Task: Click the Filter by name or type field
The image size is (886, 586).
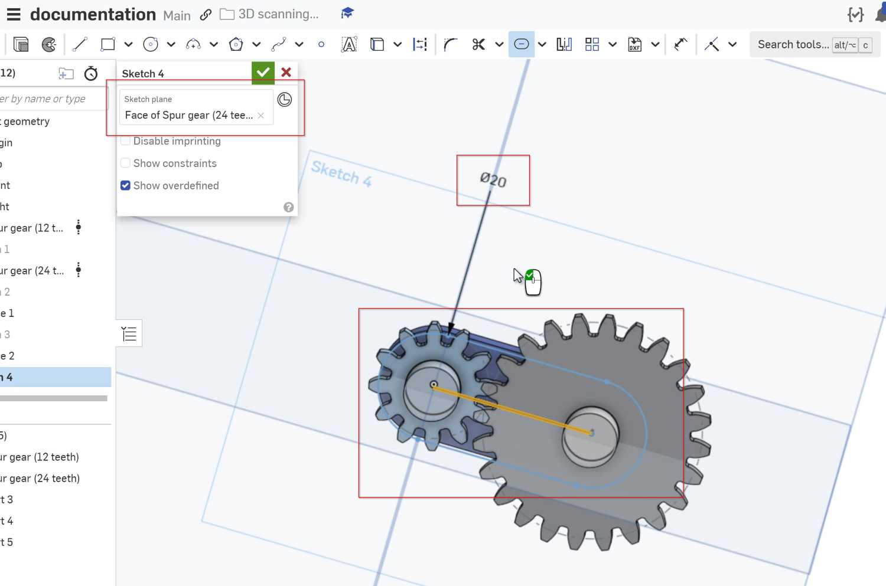Action: click(x=53, y=99)
